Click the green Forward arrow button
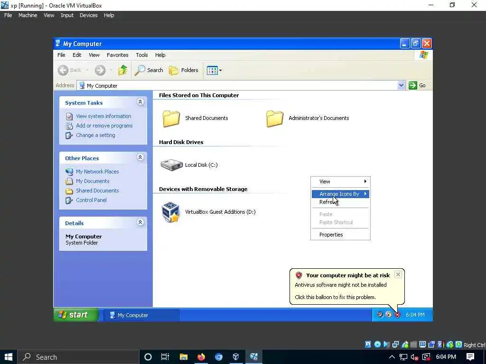486x364 pixels. pos(100,70)
